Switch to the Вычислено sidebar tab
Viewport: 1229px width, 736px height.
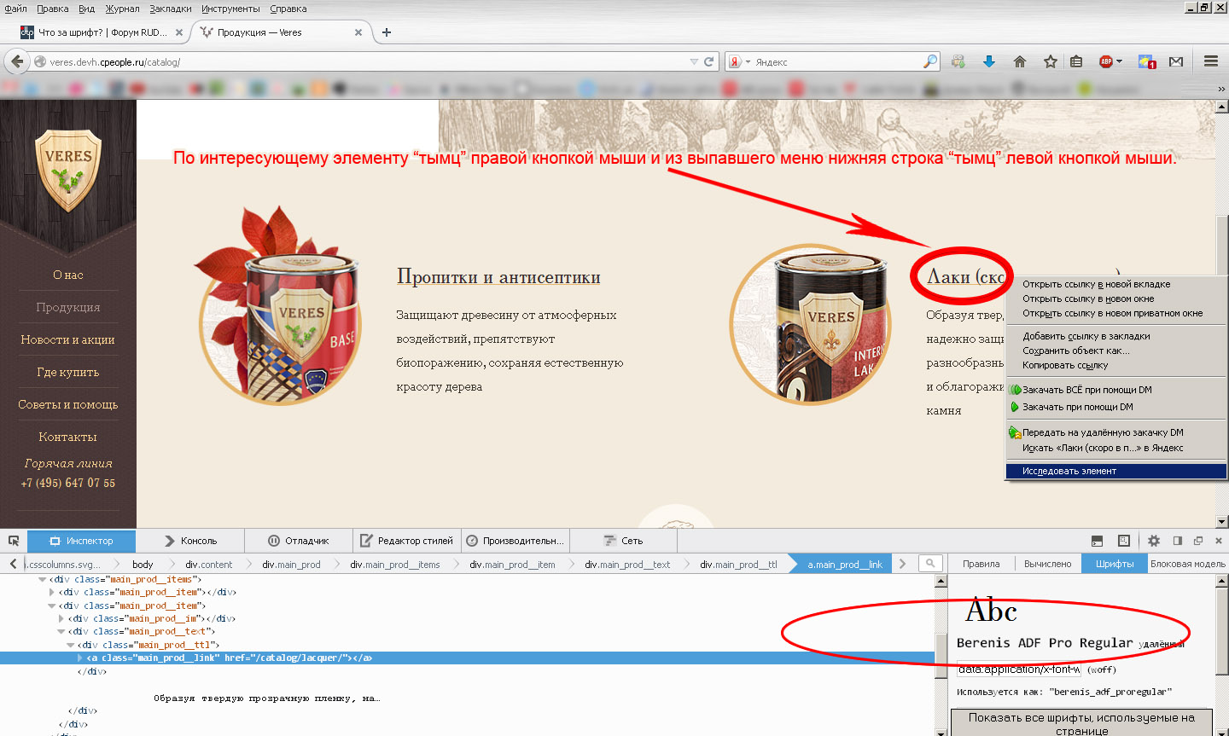click(x=1047, y=564)
